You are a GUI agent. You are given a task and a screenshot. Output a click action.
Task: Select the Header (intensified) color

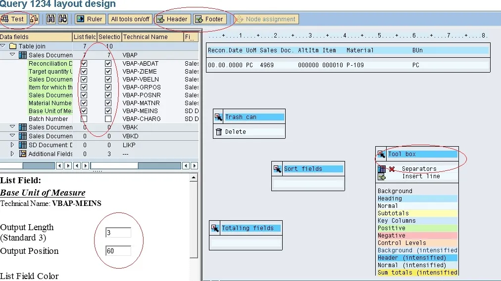click(417, 258)
